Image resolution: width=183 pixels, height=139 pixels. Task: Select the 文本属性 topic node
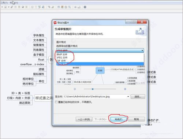coord(39,40)
